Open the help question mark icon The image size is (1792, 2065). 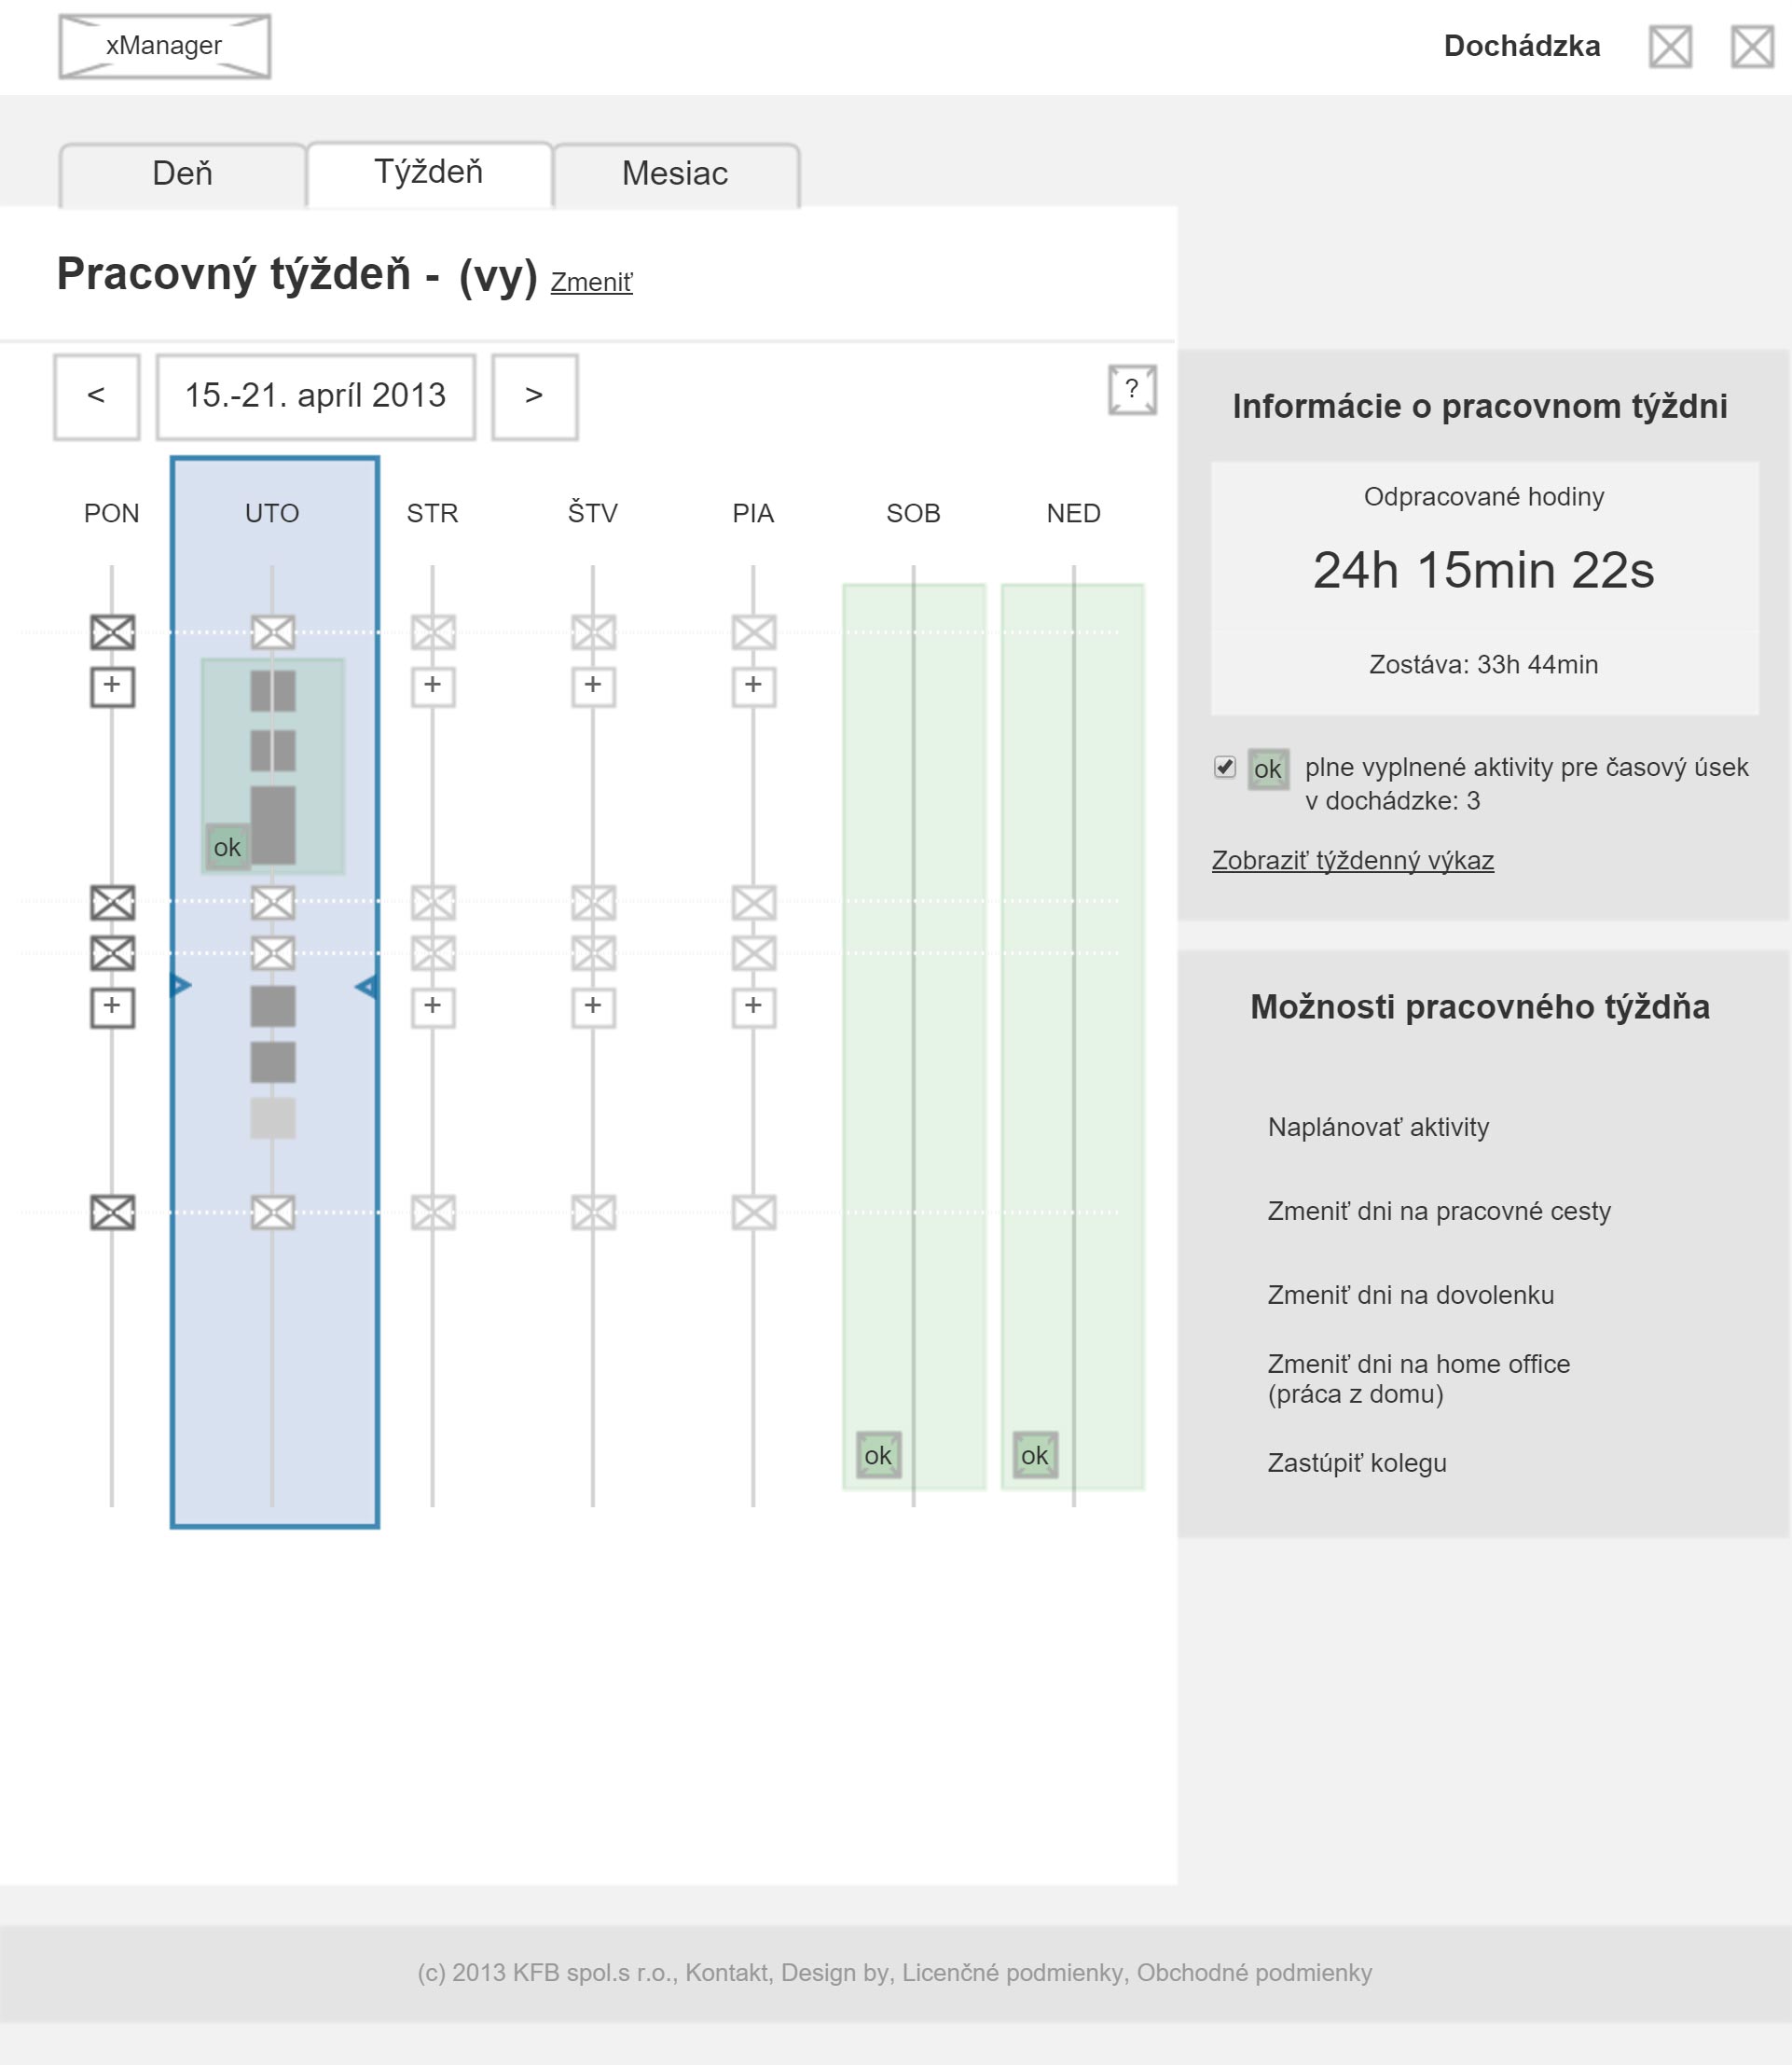point(1132,389)
